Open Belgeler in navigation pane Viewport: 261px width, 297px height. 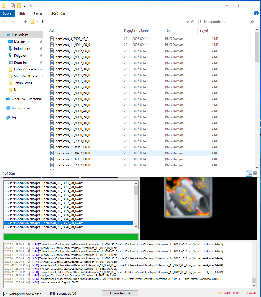[20, 56]
